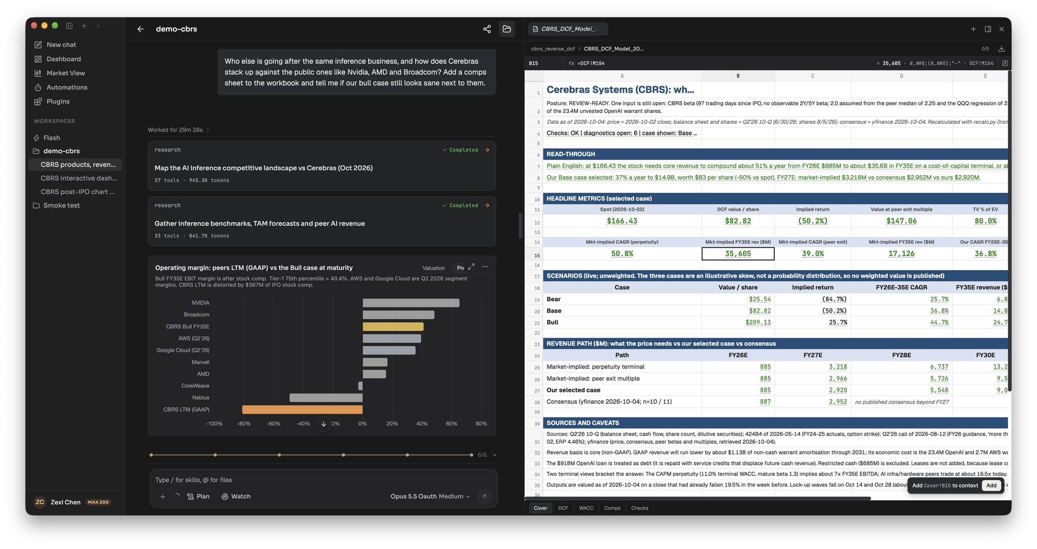The image size is (1037, 549).
Task: Toggle split view icon in file panel
Action: coord(988,29)
